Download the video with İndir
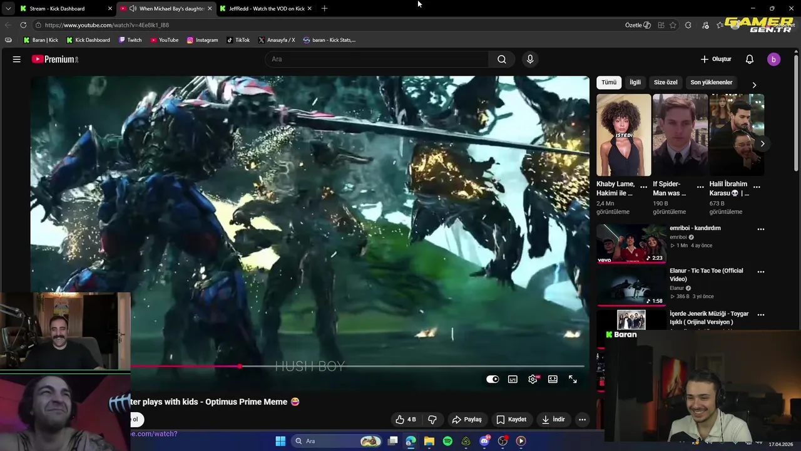The width and height of the screenshot is (801, 451). (553, 419)
